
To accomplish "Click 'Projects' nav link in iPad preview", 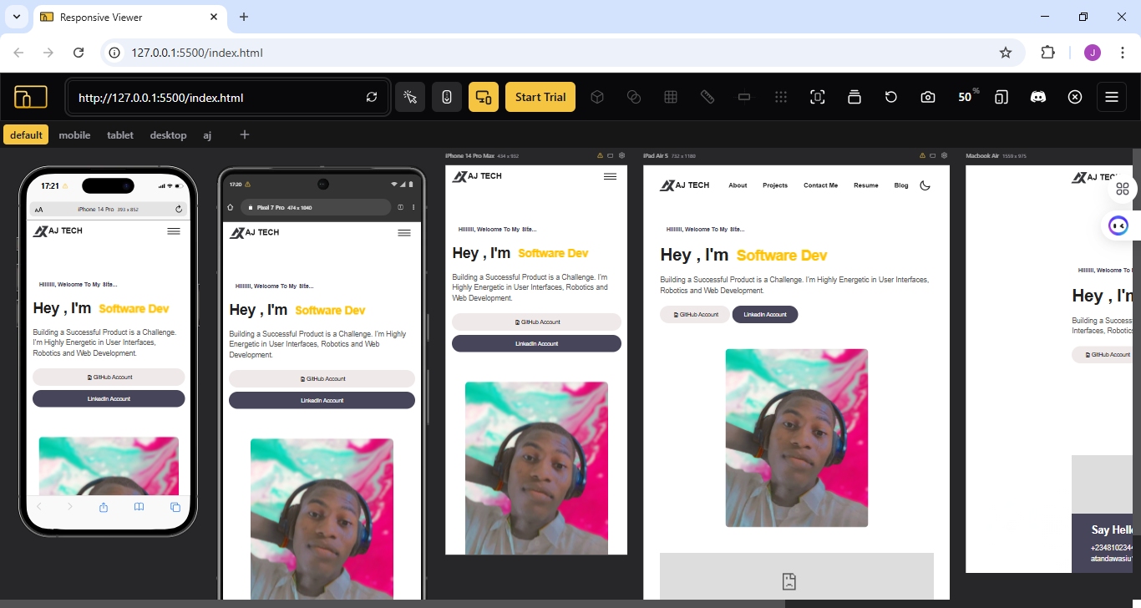I will [x=775, y=185].
